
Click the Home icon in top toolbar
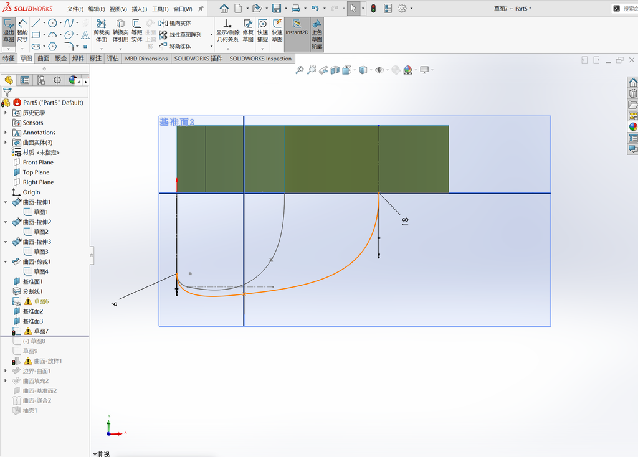pyautogui.click(x=224, y=8)
